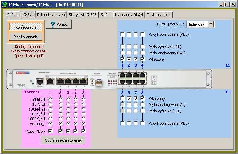Select 100M/half for Ethernet port 3
This screenshot has height=154, width=238.
pyautogui.click(x=68, y=109)
